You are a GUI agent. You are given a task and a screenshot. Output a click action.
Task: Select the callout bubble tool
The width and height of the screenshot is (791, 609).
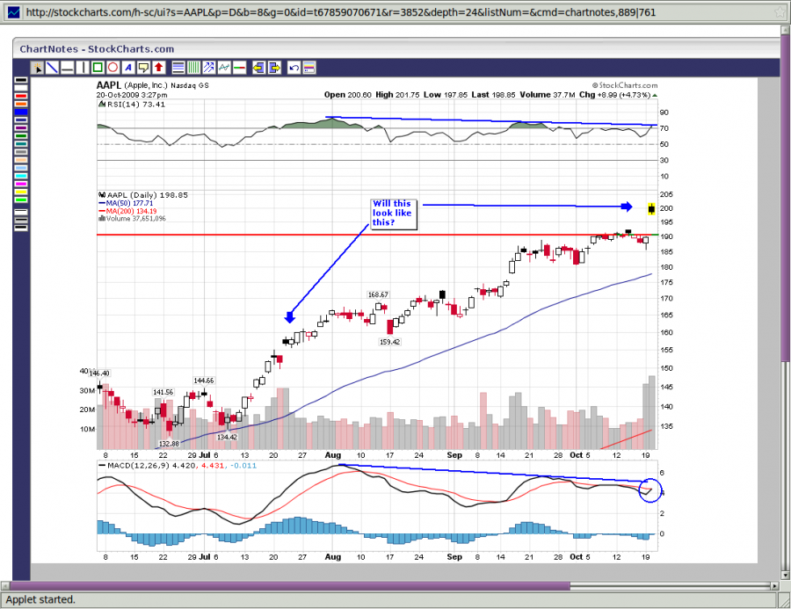coord(143,67)
